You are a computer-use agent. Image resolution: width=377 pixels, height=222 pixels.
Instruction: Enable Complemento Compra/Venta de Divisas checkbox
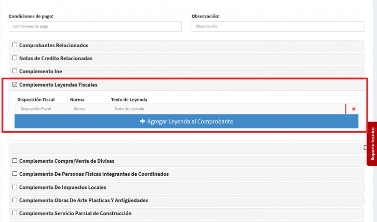click(x=15, y=161)
